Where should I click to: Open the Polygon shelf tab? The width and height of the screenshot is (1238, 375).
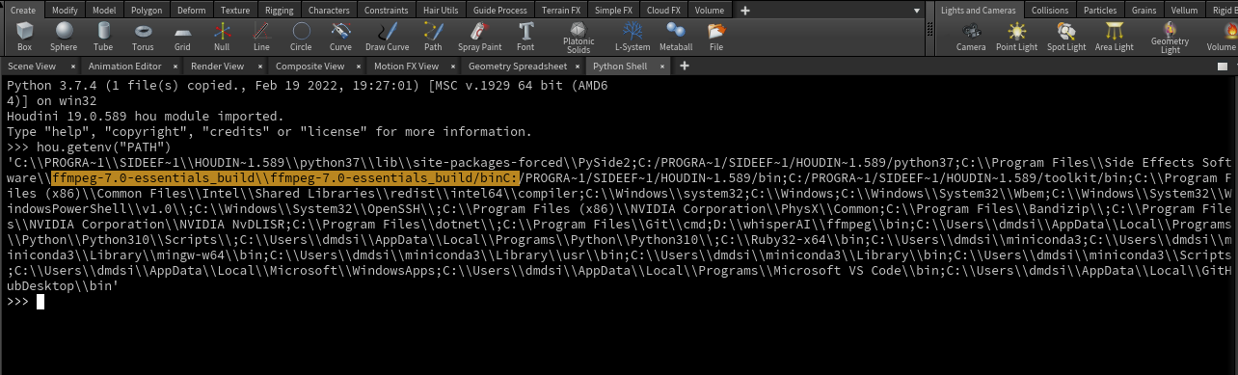tap(147, 10)
